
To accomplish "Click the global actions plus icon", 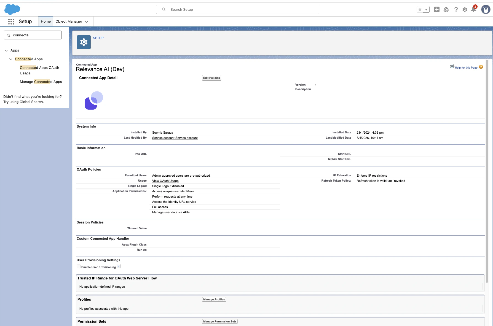I will pos(437,9).
